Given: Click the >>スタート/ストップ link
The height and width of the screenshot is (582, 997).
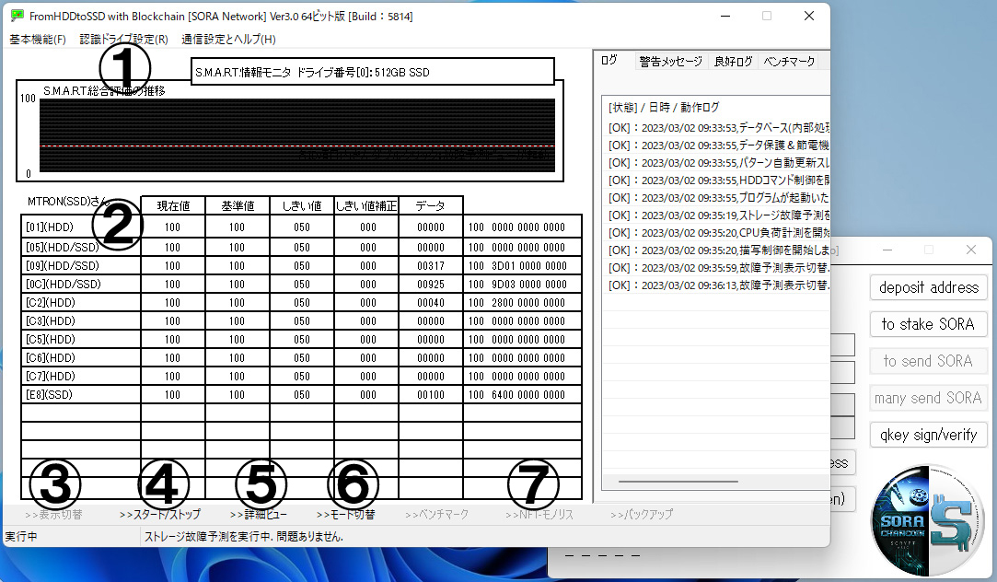Looking at the screenshot, I should click(159, 514).
